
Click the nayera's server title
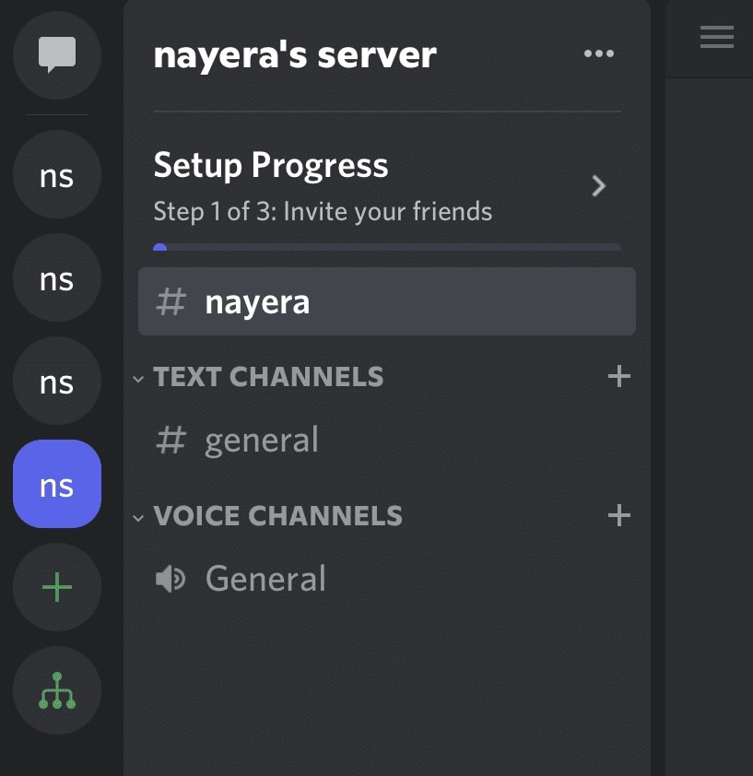pos(295,55)
